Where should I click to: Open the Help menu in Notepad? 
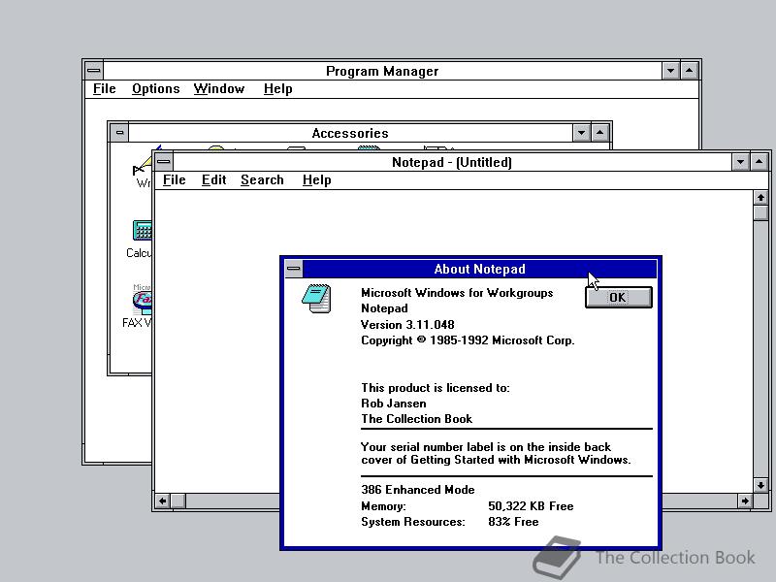click(x=317, y=180)
